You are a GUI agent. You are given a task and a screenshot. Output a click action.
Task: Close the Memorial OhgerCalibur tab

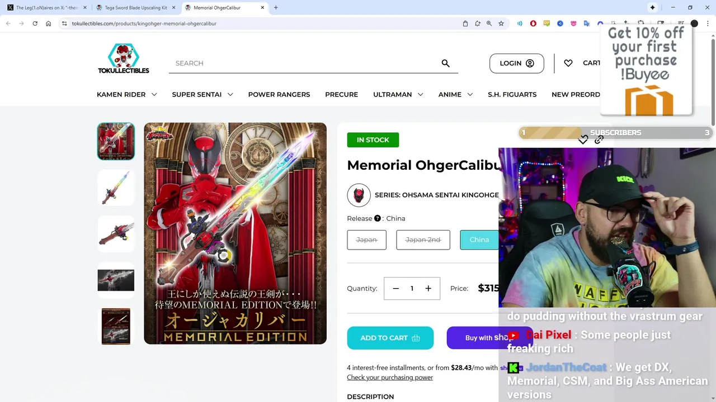(262, 8)
